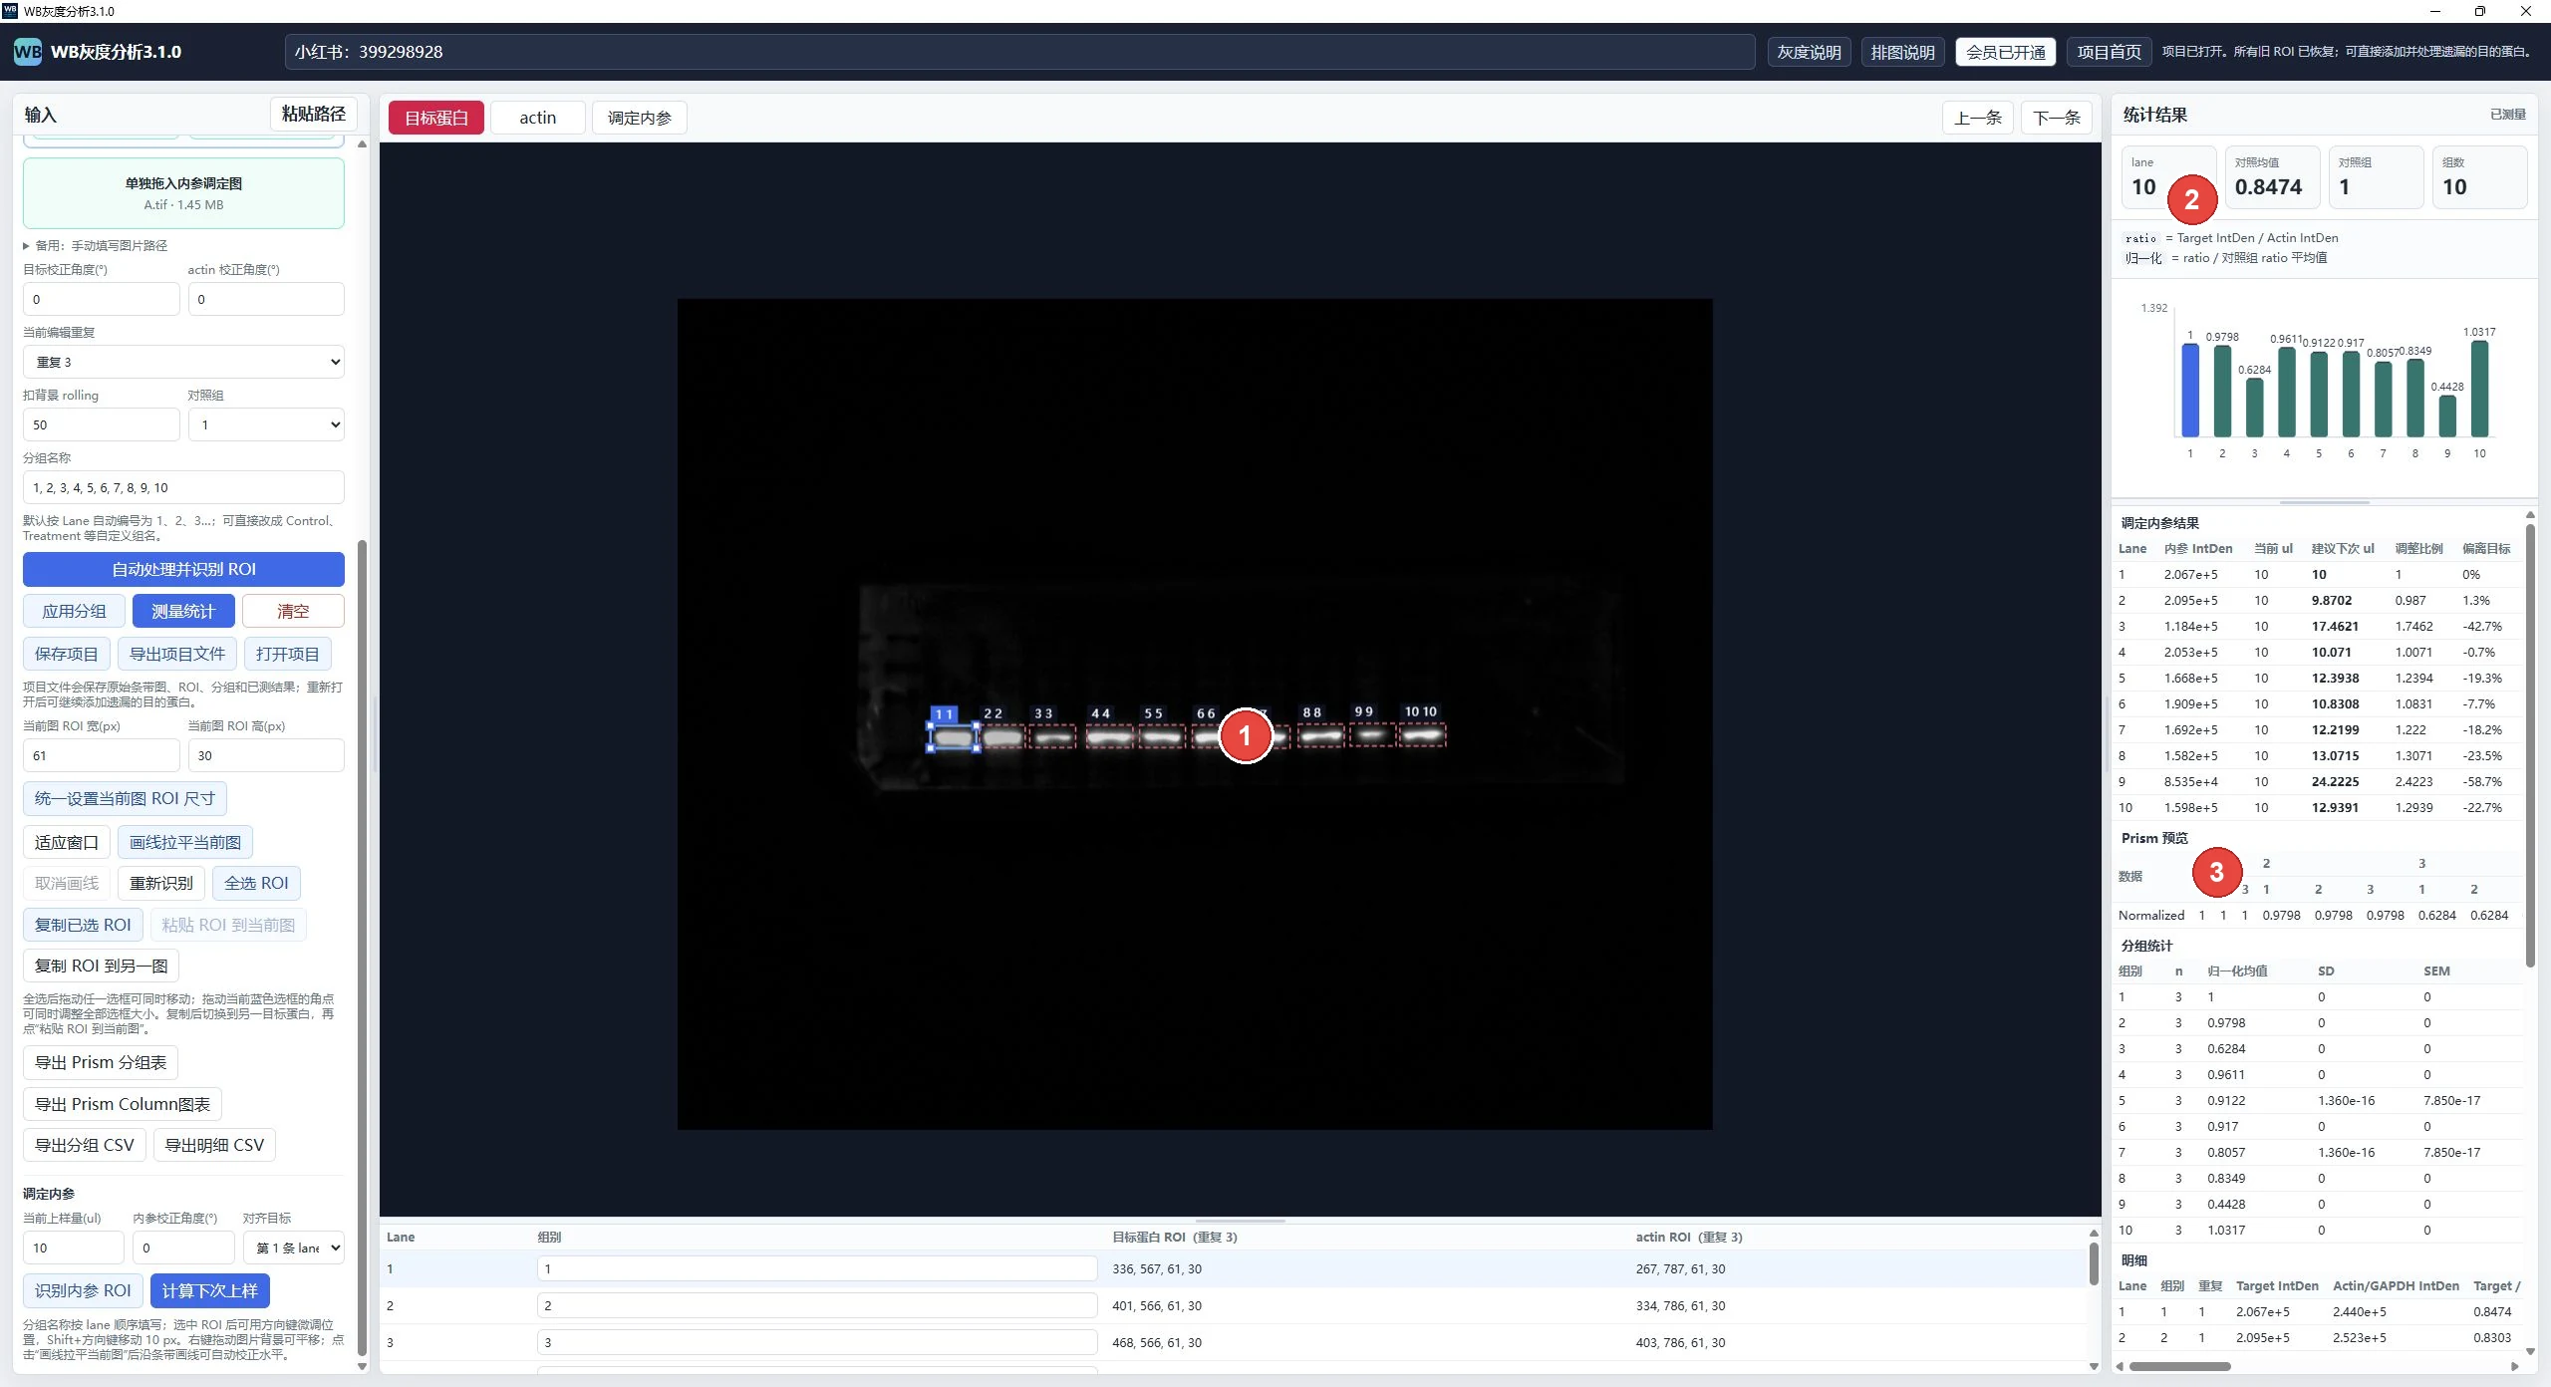
Task: Click 识别内参 ROI button
Action: click(83, 1290)
